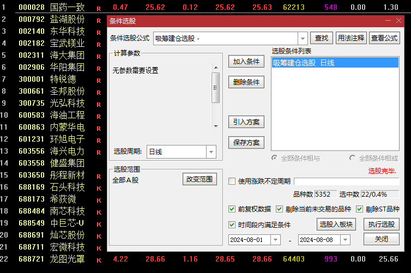Click the scroll-down arrow in 计算参数 panel
Image resolution: width=411 pixels, height=273 pixels.
[216, 126]
